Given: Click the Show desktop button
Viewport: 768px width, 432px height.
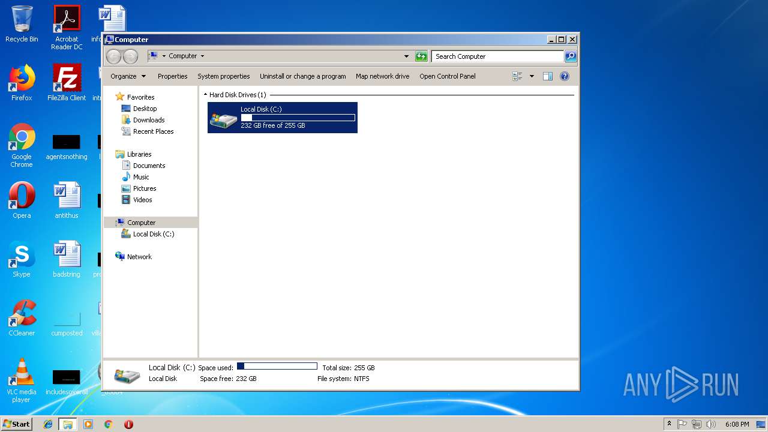Looking at the screenshot, I should click(x=761, y=424).
